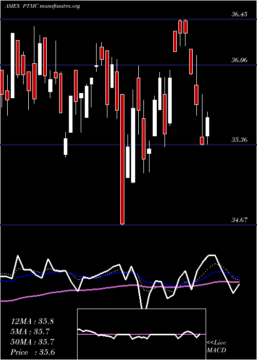Click the <<Live MACD label
Screen dimensions: 257x360
[x=216, y=347]
